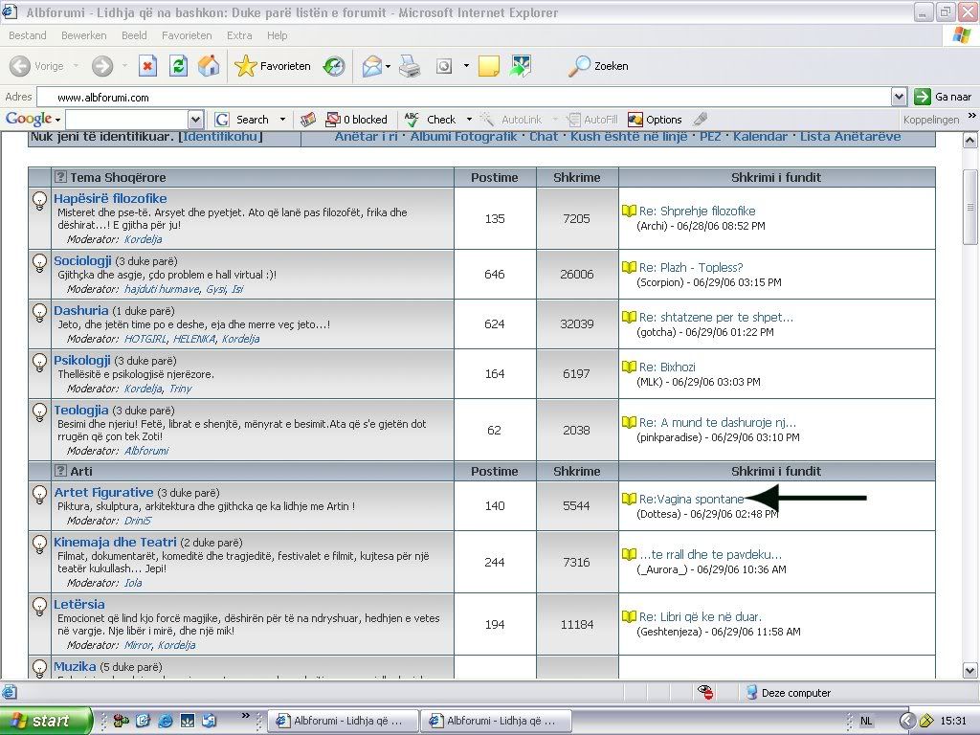Image resolution: width=980 pixels, height=735 pixels.
Task: Click the AutoFill toolbar button
Action: [x=591, y=120]
